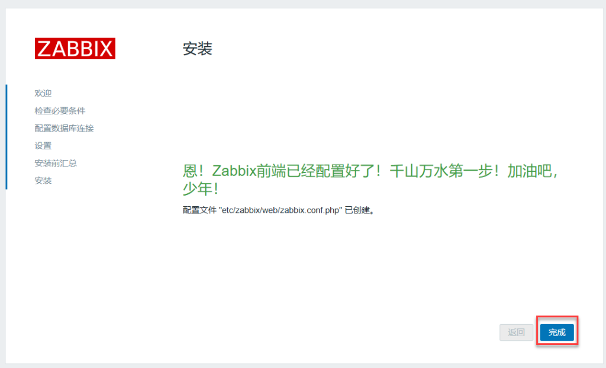606x368 pixels.
Task: Click the blue step progress line in the sidebar
Action: point(6,137)
